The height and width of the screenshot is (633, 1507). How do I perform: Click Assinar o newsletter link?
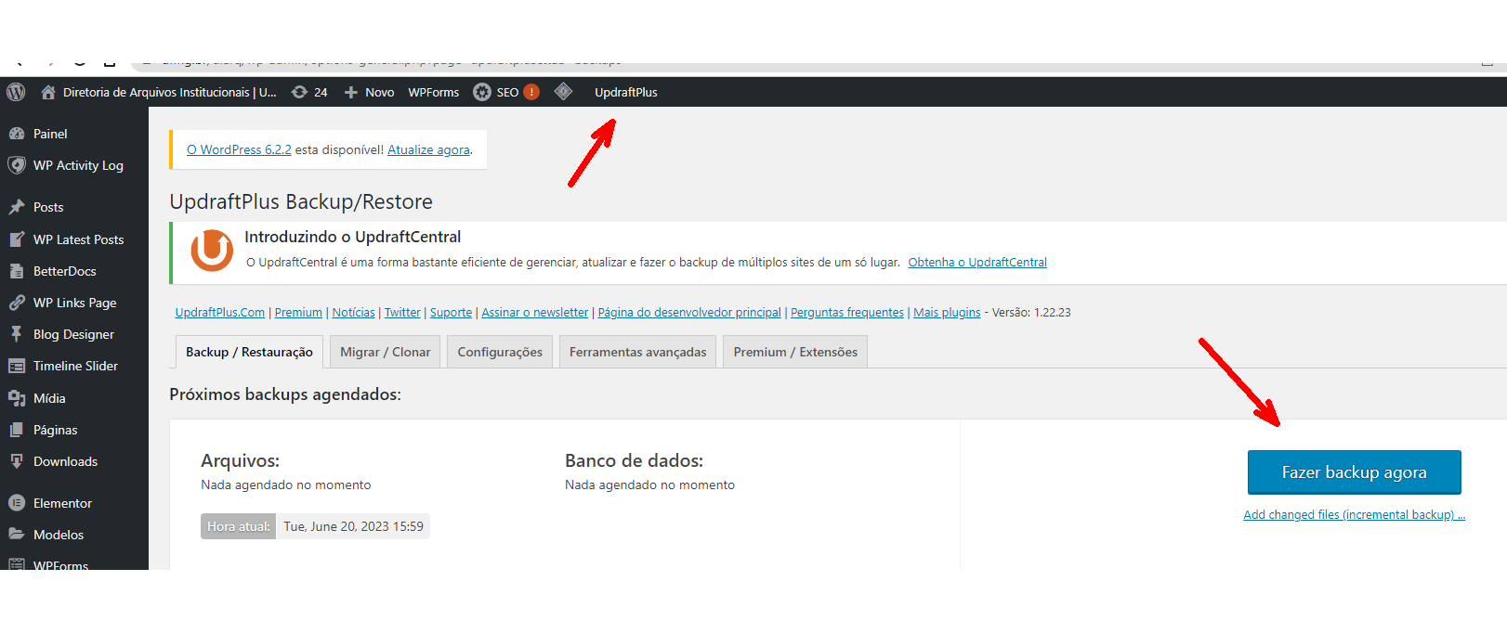pyautogui.click(x=535, y=313)
